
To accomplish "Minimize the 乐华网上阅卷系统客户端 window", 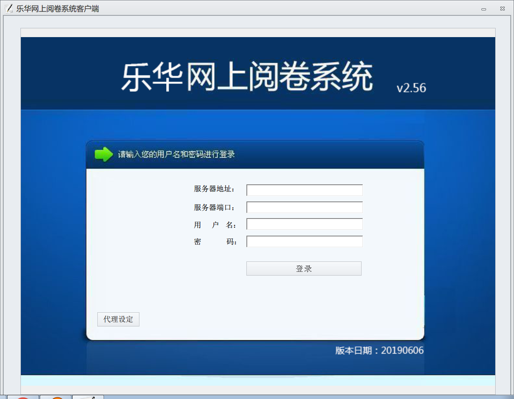I will 484,9.
